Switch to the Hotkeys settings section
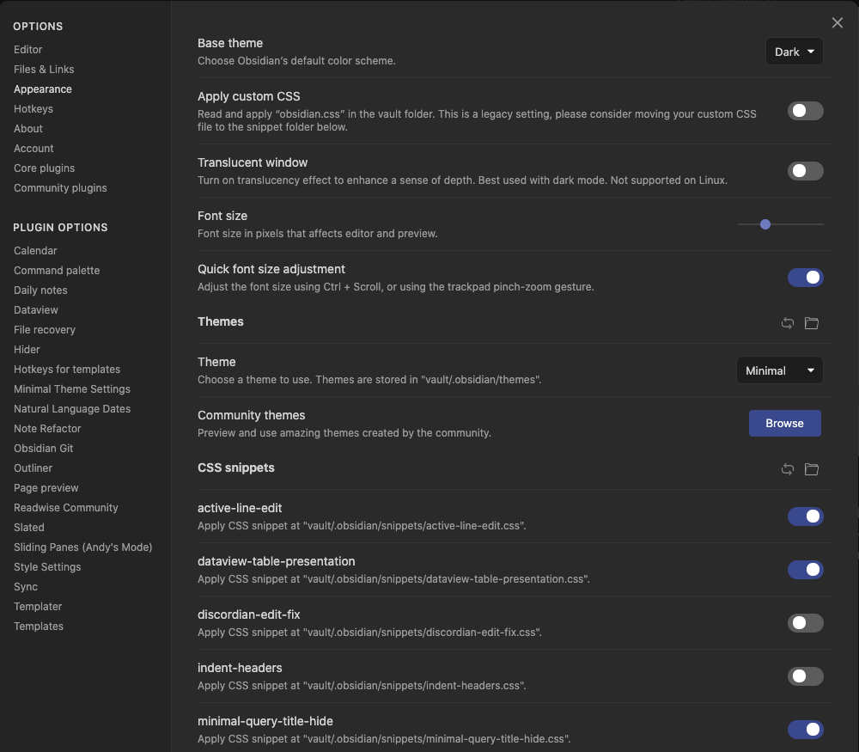Image resolution: width=859 pixels, height=752 pixels. 33,108
